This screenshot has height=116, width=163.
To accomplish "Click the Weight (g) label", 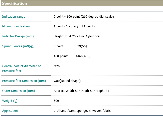I will (10, 101).
